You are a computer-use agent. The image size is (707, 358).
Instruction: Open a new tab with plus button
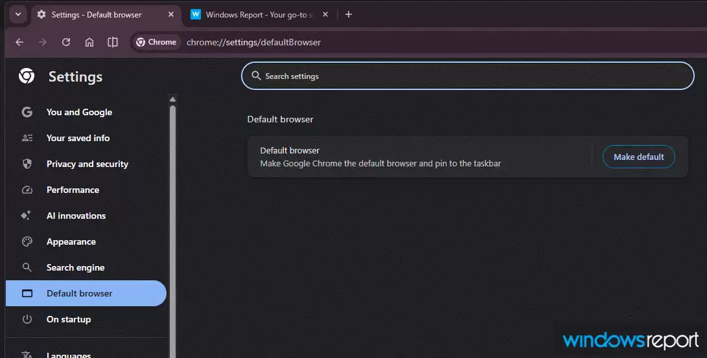[x=349, y=14]
